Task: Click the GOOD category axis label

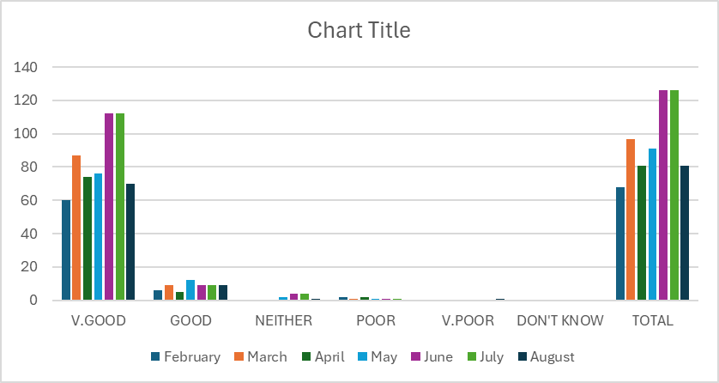Action: point(190,321)
